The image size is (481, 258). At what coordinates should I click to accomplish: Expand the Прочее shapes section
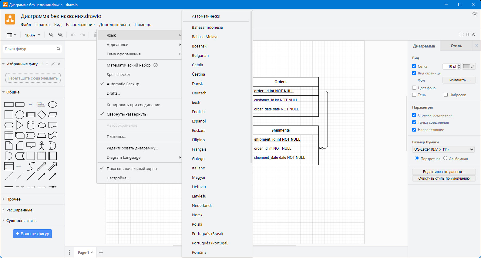click(32, 199)
